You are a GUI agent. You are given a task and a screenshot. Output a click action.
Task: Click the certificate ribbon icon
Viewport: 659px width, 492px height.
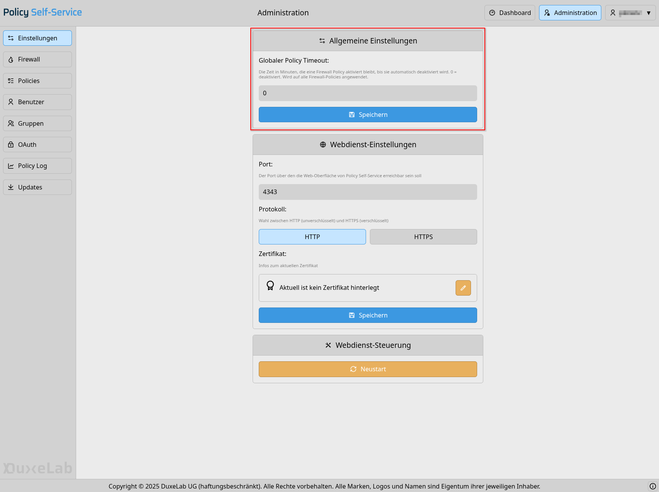pos(270,286)
